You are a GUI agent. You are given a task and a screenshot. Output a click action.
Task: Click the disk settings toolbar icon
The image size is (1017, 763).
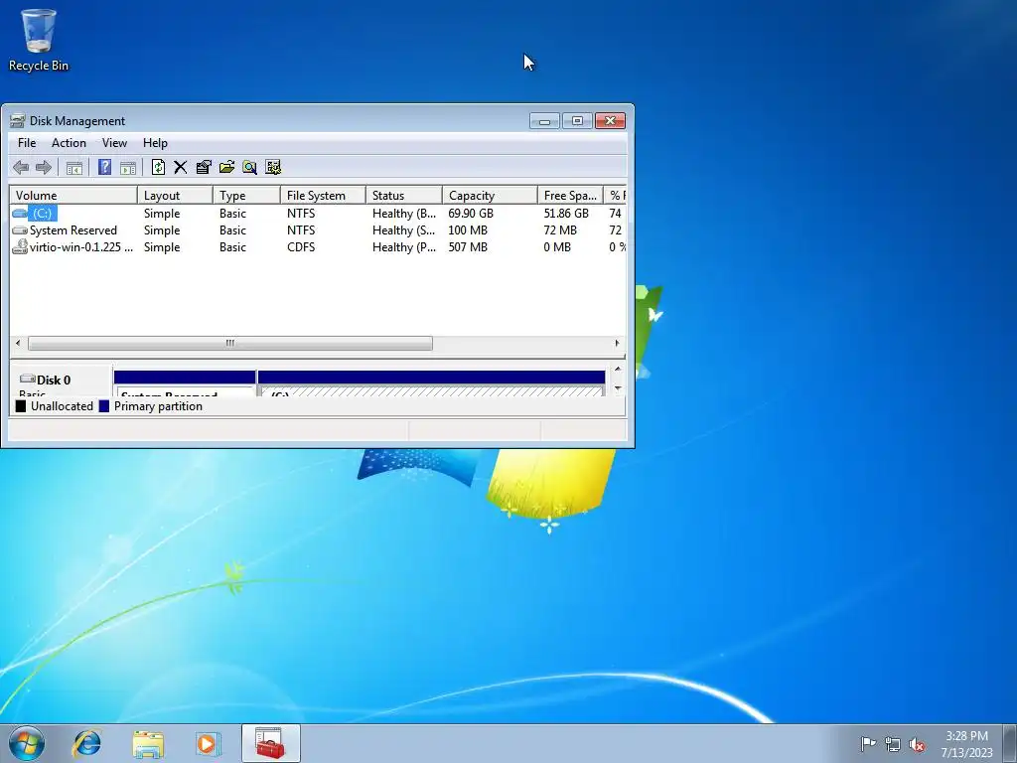[273, 167]
